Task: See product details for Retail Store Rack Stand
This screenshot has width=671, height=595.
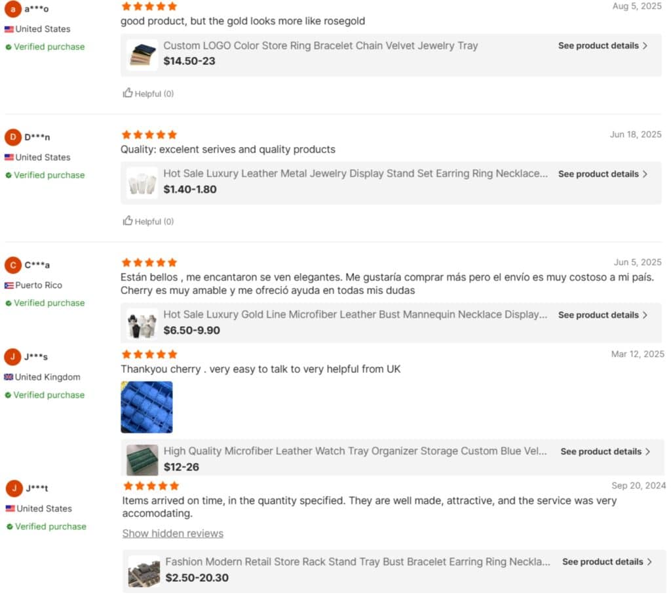Action: pos(607,562)
